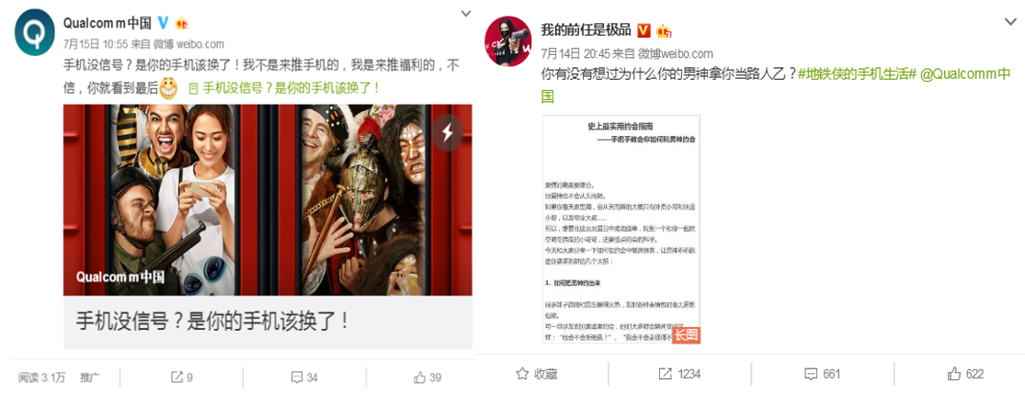This screenshot has width=1025, height=395.
Task: Click the blue verified badge next to Qualcomm中国
Action: click(164, 23)
